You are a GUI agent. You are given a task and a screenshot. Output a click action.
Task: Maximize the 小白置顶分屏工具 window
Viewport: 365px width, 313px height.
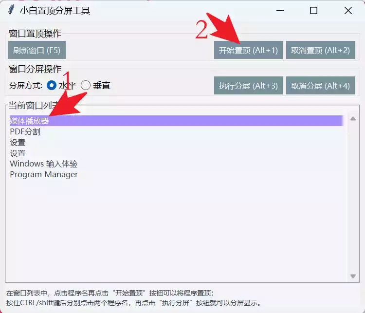point(313,11)
